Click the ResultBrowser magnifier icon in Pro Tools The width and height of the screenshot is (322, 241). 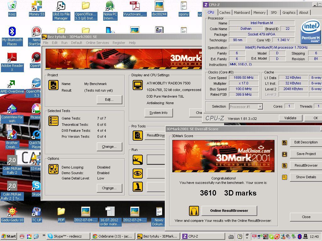click(138, 136)
